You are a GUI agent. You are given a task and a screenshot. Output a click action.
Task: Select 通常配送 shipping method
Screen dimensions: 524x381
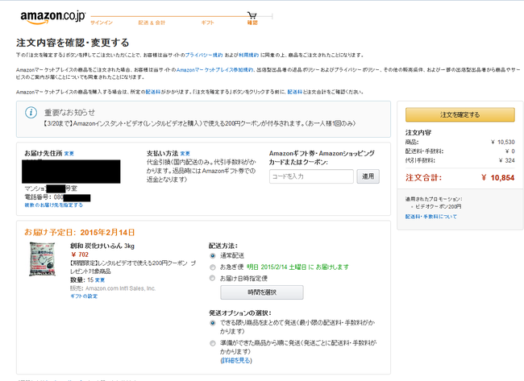213,256
